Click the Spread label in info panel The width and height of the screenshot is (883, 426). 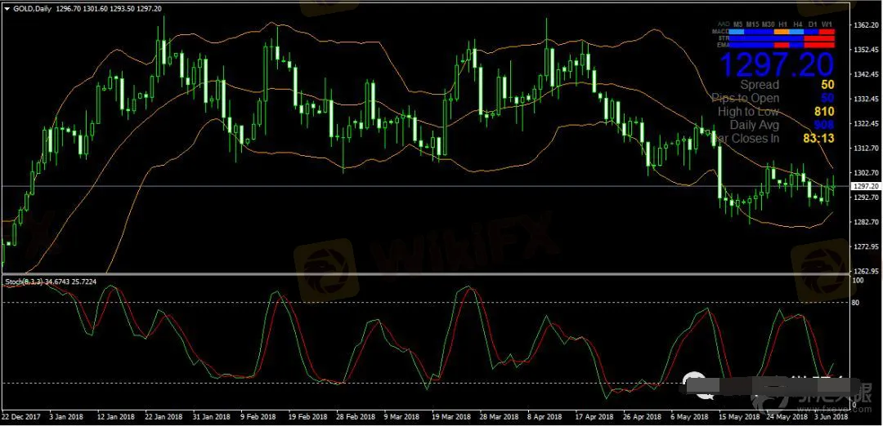(x=760, y=85)
